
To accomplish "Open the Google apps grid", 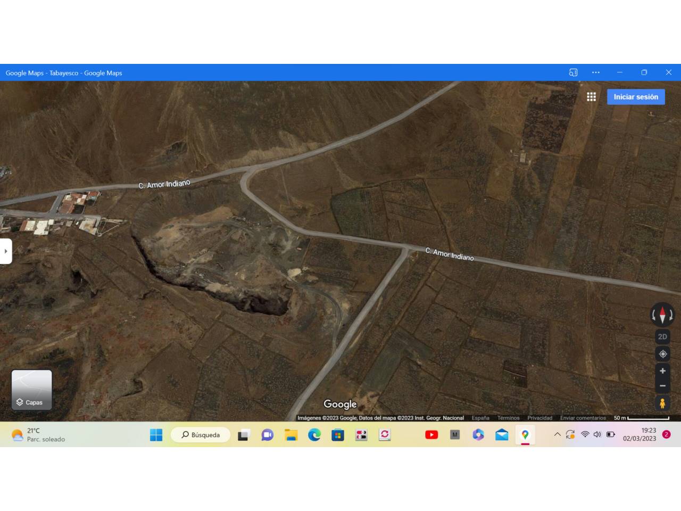I will (x=591, y=97).
